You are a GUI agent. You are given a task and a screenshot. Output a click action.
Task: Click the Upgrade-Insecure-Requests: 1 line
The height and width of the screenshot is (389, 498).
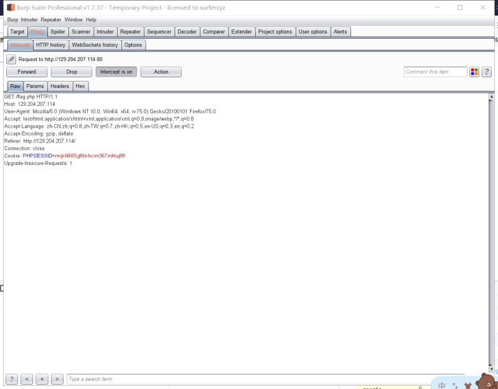tap(38, 163)
